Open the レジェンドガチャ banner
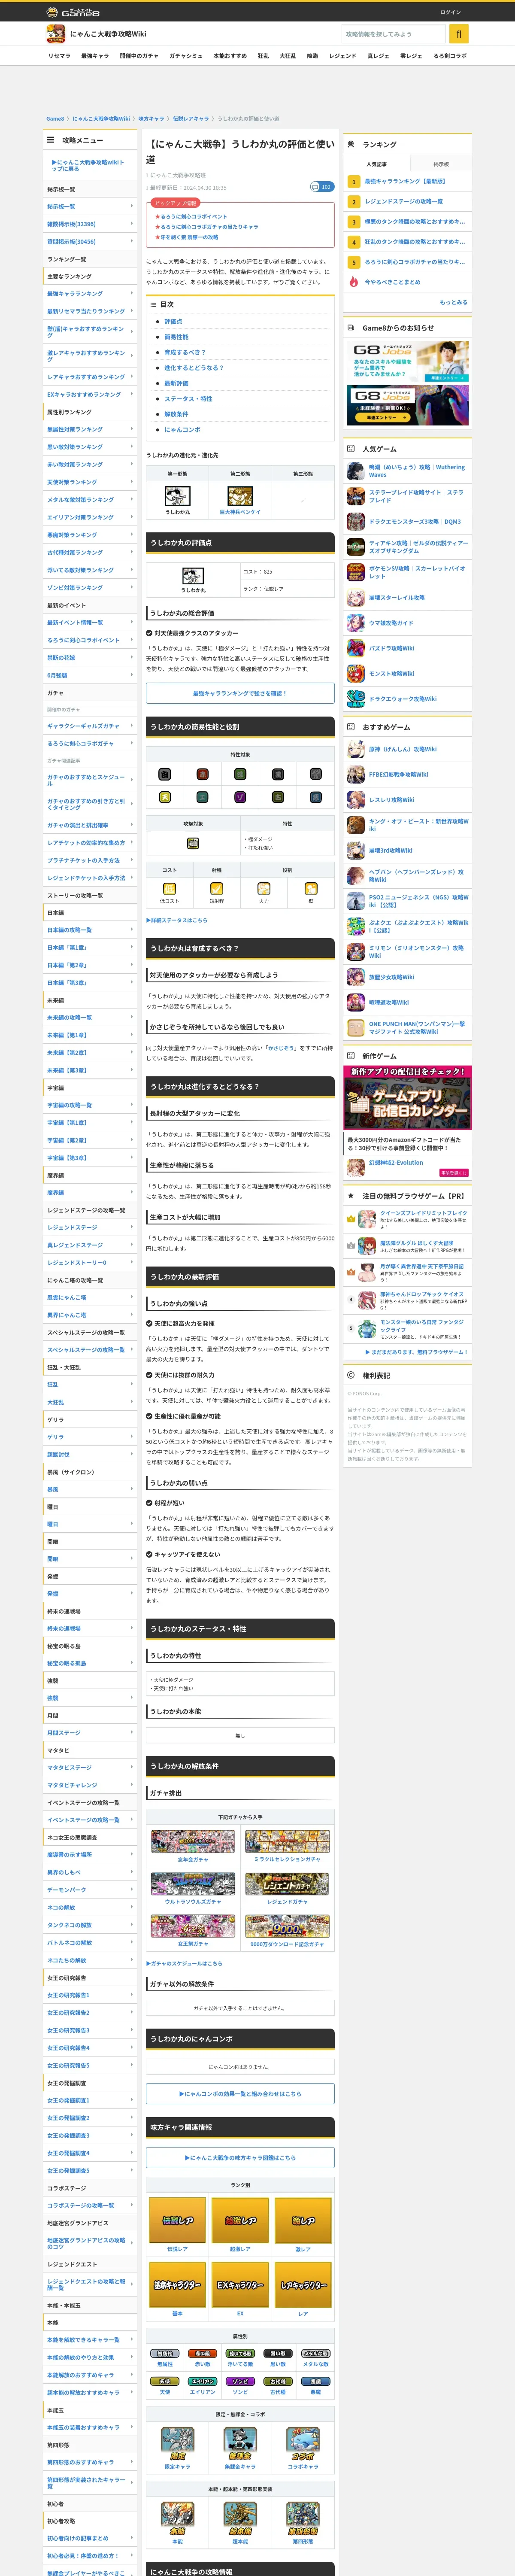 287,1884
